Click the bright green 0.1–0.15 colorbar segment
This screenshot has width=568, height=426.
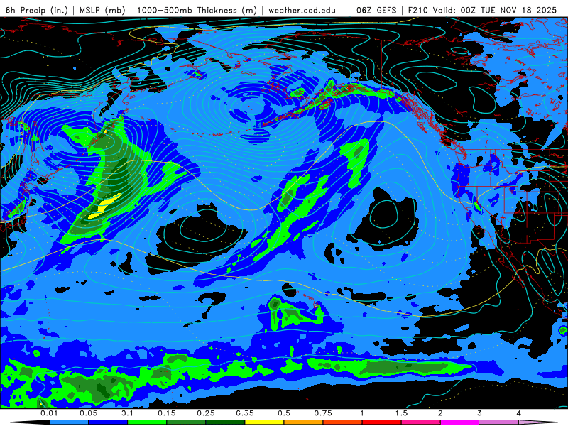coord(147,422)
